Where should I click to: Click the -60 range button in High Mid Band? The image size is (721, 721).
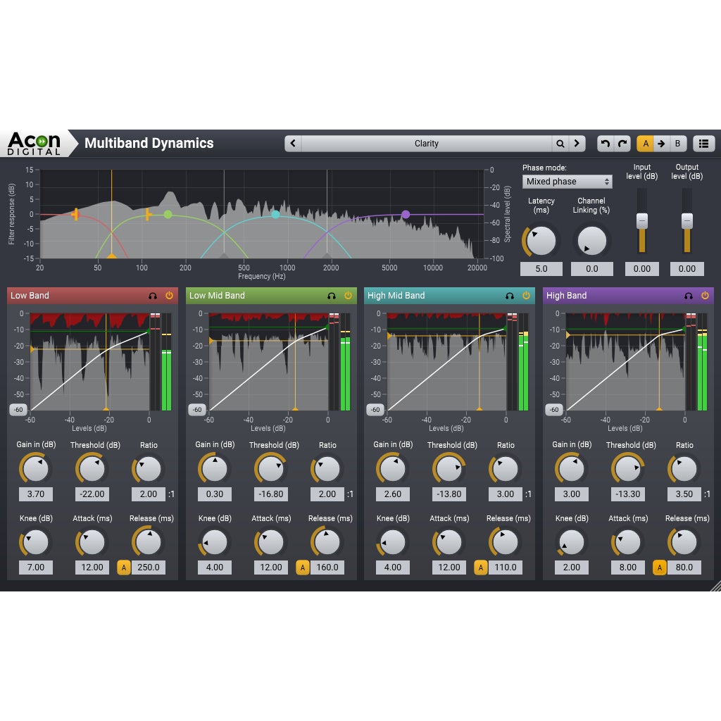[375, 410]
